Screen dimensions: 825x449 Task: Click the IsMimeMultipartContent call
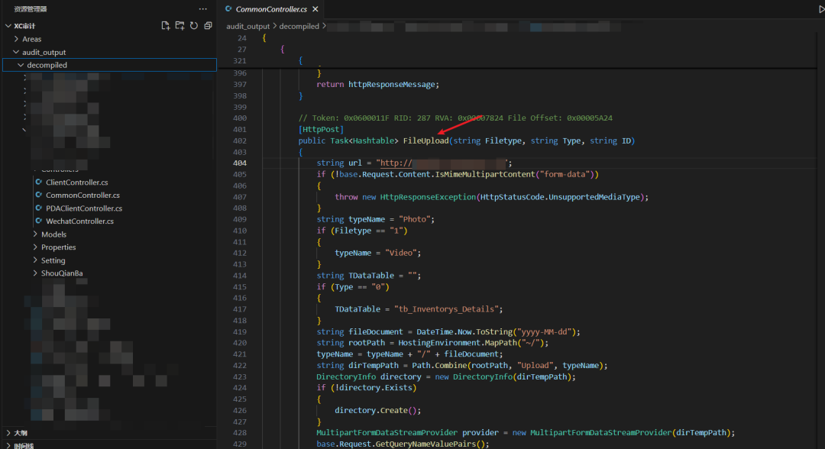click(x=484, y=175)
